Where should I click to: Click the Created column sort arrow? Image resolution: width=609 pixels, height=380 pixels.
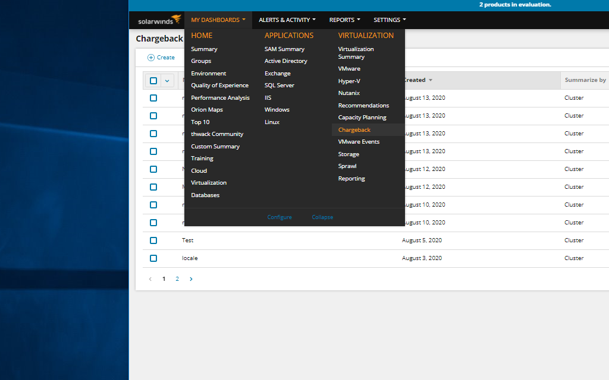pyautogui.click(x=431, y=80)
